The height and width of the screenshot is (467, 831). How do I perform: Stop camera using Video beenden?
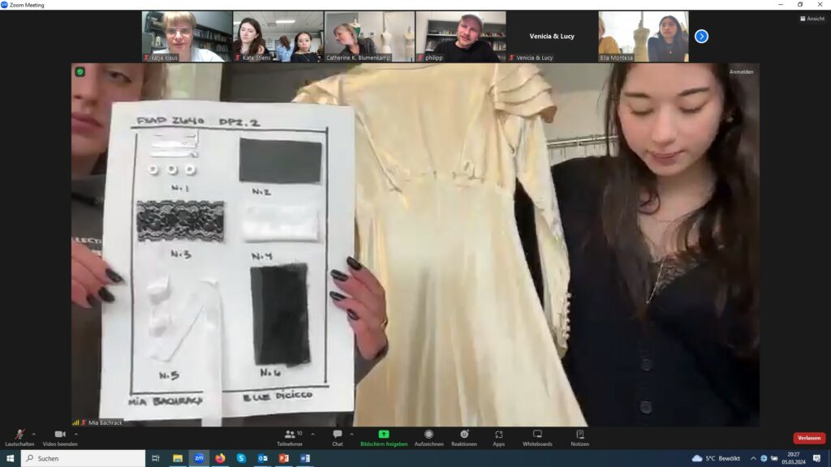tap(59, 436)
